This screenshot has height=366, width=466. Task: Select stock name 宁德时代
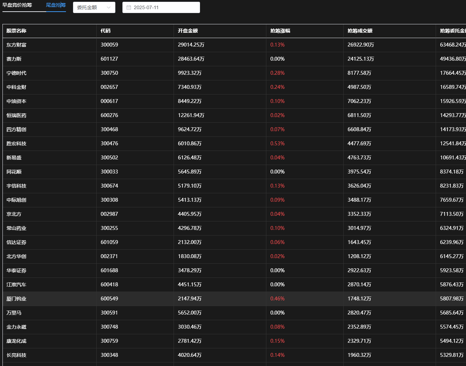tap(17, 73)
